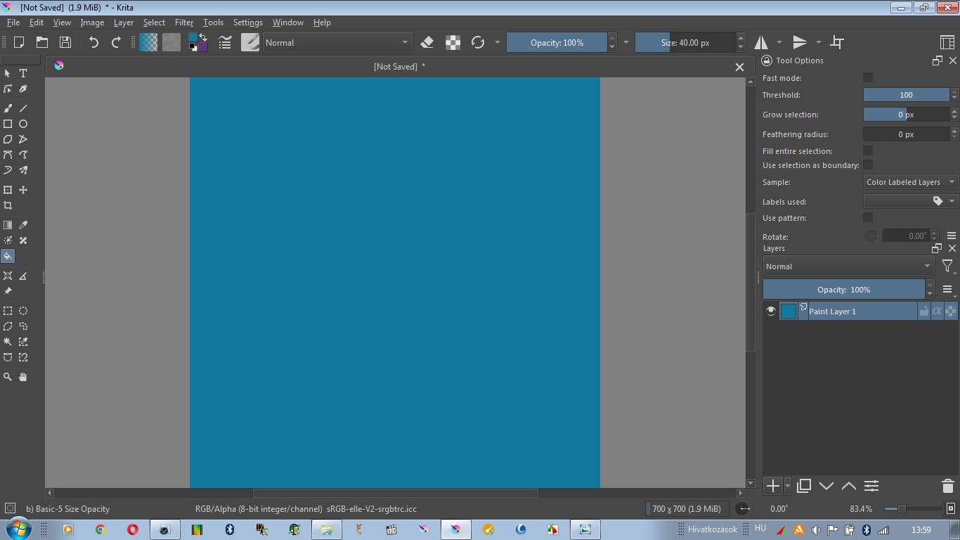
Task: Select the Rectangle tool
Action: [x=8, y=124]
